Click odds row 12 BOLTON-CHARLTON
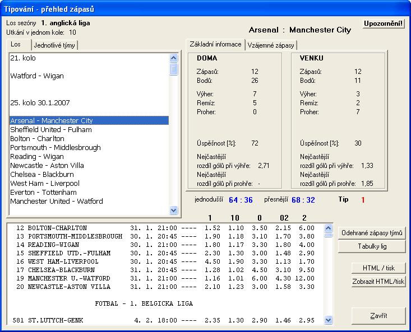This screenshot has height=332, width=411. coord(165,228)
